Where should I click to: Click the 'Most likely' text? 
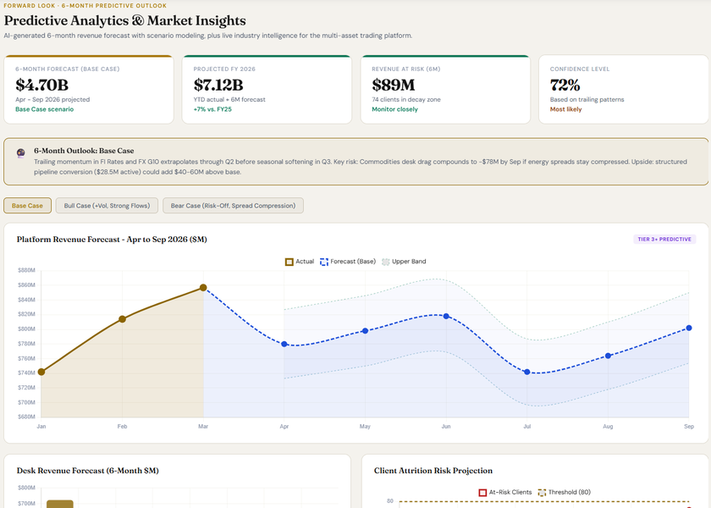[566, 109]
